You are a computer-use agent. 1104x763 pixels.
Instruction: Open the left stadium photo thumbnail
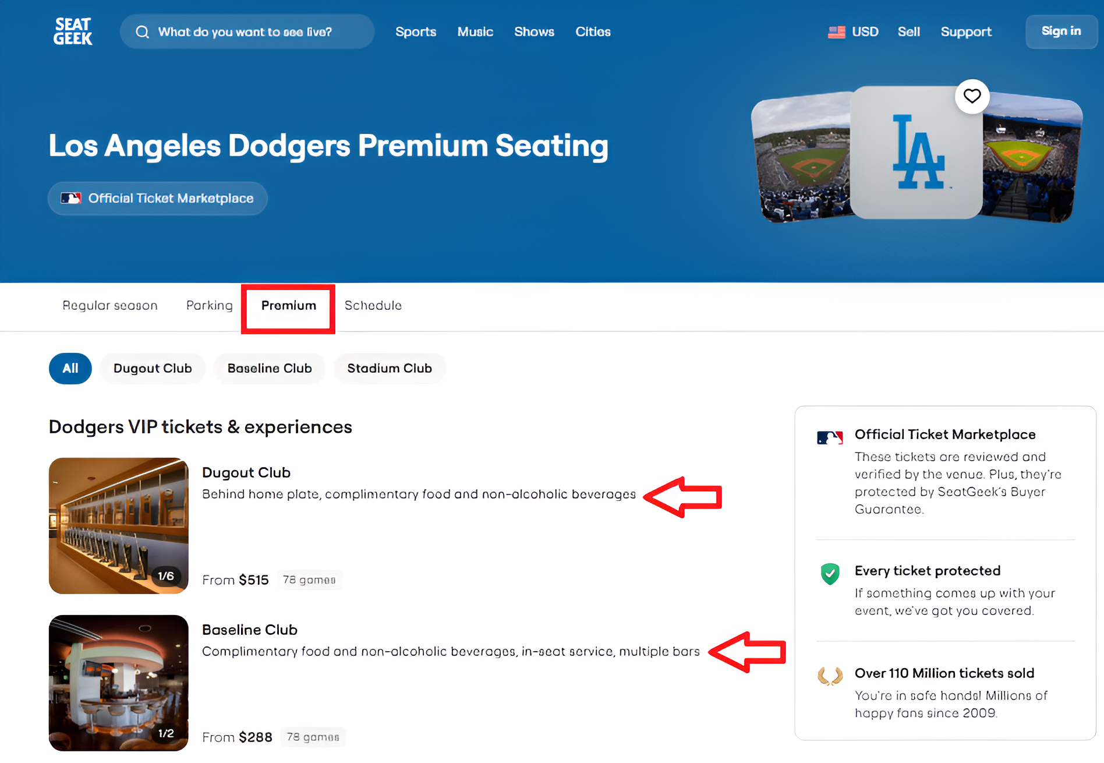801,157
